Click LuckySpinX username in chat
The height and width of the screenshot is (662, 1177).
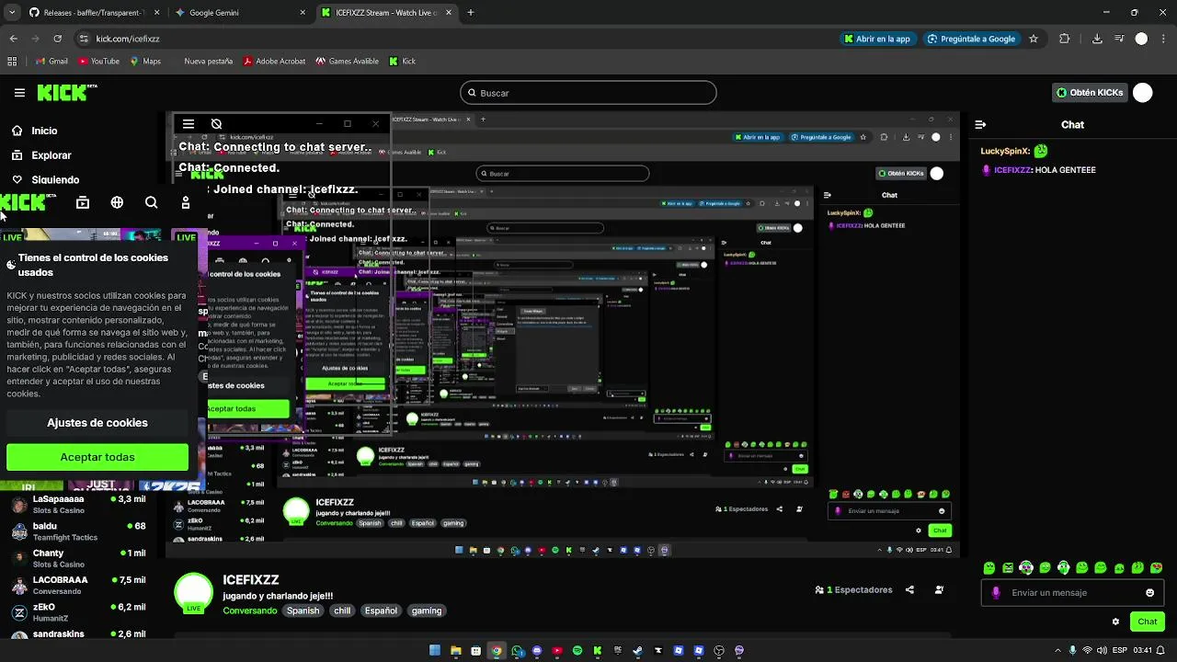[1005, 151]
